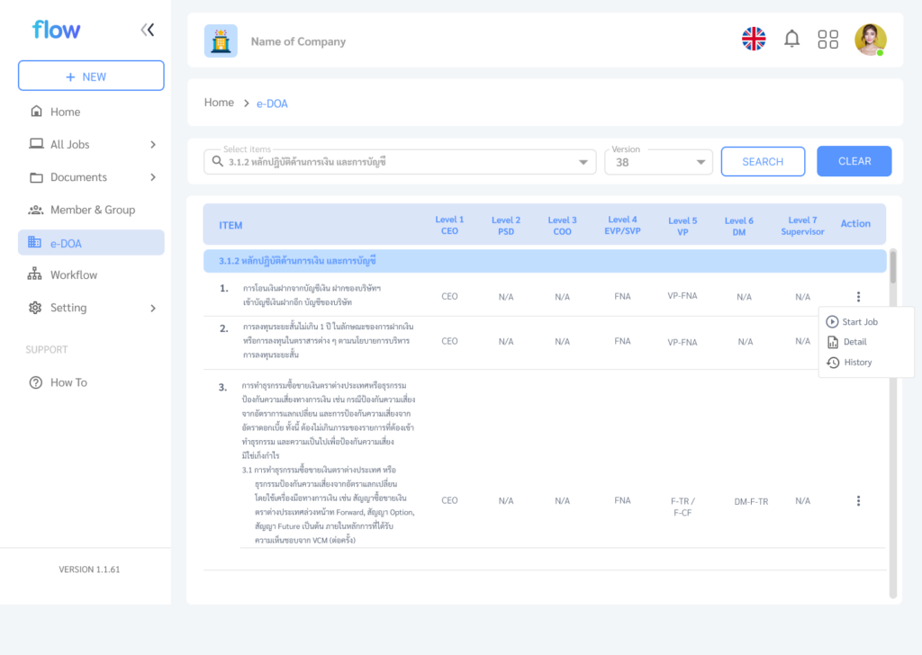Click the table vertical scrollbar
The height and width of the screenshot is (655, 922).
892,423
